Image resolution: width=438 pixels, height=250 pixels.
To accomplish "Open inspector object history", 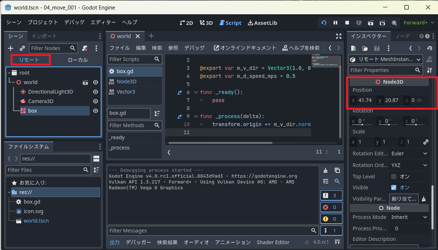I will click(430, 48).
